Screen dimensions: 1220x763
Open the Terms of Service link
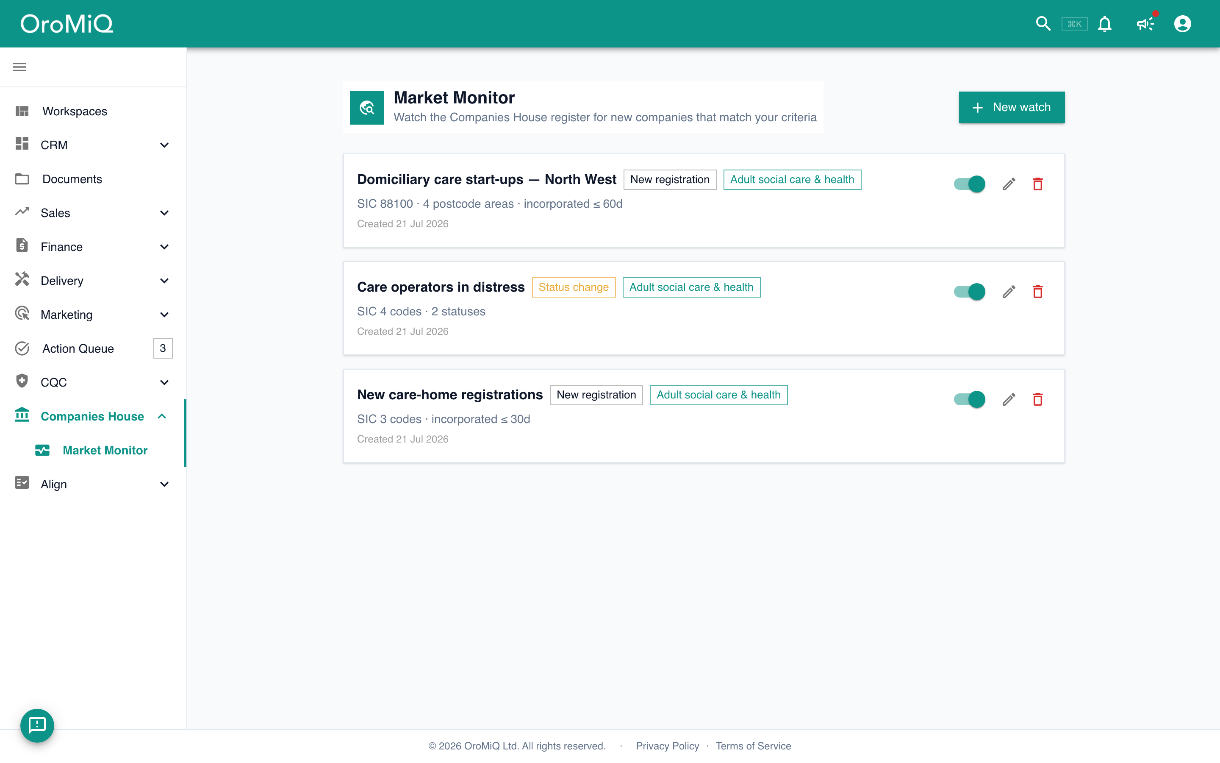(x=753, y=746)
